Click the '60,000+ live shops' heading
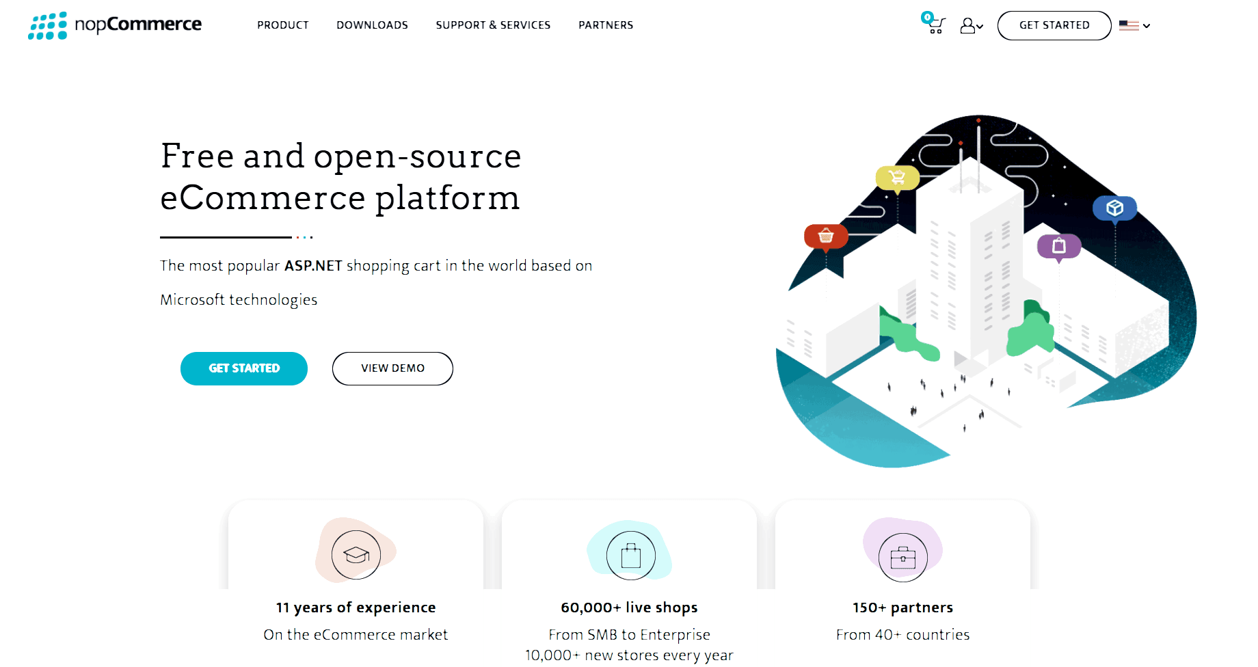1258x667 pixels. point(629,607)
